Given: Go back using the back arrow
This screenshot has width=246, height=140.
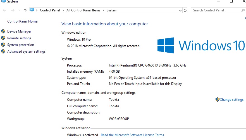Looking at the screenshot, I should (4, 10).
